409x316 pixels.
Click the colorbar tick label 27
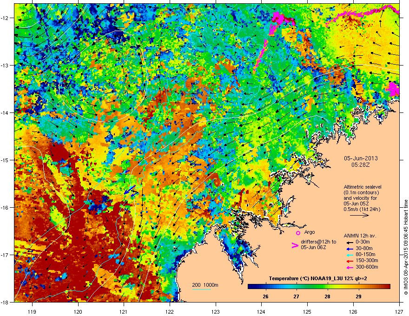click(x=297, y=296)
